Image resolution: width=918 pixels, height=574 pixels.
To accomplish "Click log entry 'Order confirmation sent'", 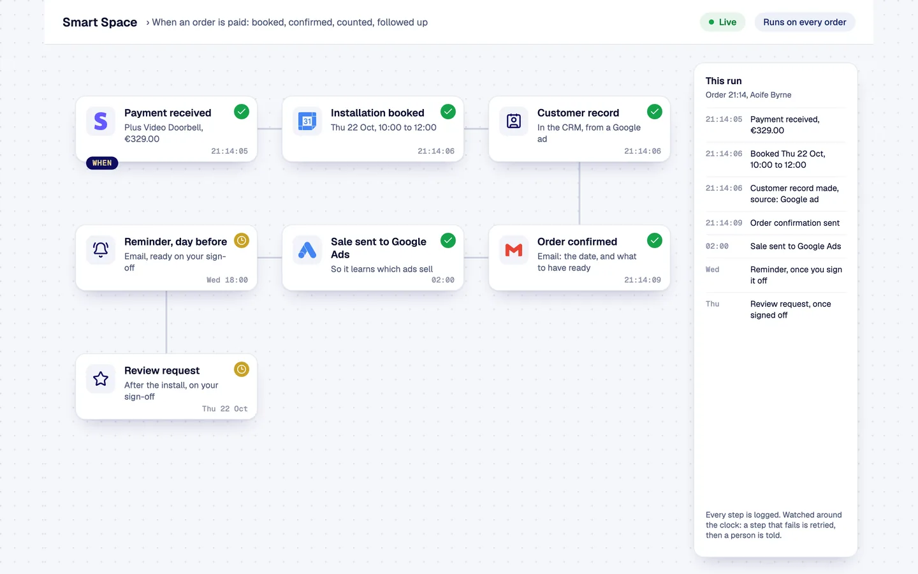I will click(776, 223).
